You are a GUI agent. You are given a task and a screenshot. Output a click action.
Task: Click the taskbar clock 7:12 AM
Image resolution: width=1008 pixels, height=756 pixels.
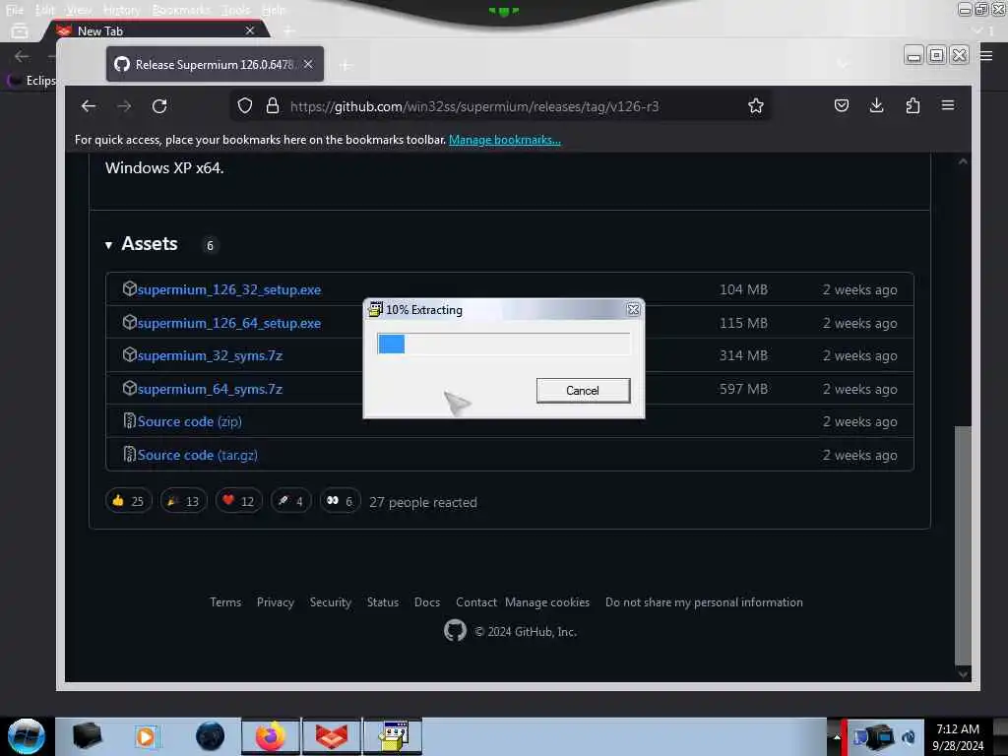[x=958, y=736]
